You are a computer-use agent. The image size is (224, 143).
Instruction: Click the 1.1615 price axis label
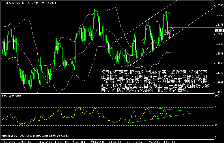point(219,92)
